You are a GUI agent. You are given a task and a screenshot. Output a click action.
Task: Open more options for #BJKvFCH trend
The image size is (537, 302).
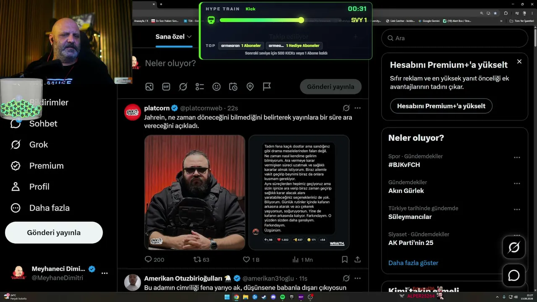517,158
